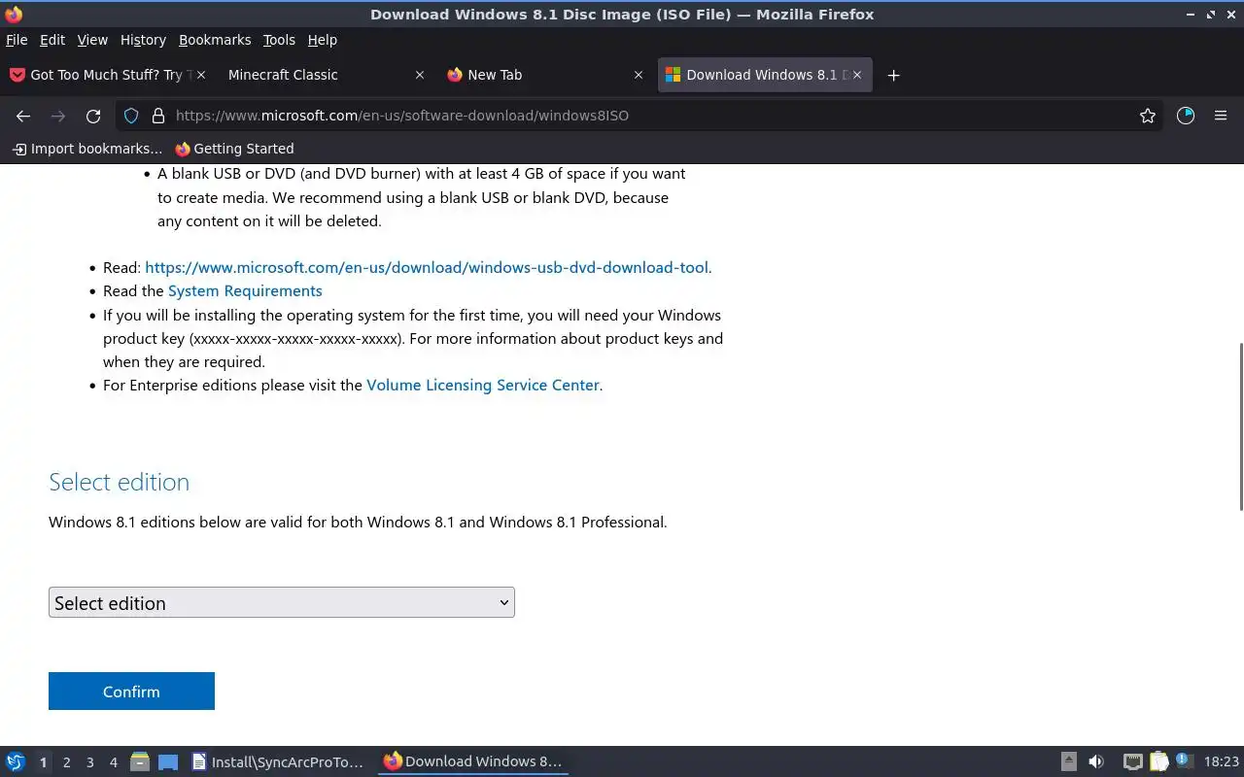Viewport: 1244px width, 777px height.
Task: Click the Import bookmarks toolbar item
Action: click(86, 149)
